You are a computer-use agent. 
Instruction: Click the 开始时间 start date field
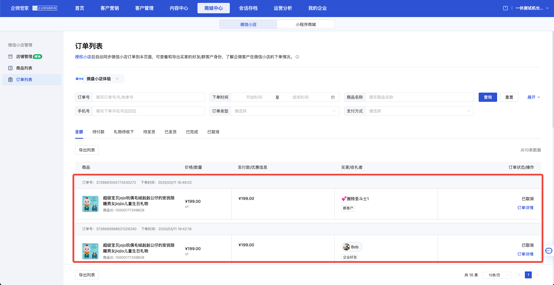pyautogui.click(x=254, y=97)
